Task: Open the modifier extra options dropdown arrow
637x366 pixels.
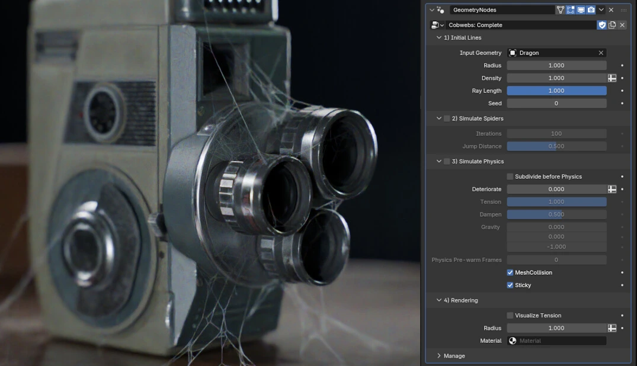Action: pos(601,9)
